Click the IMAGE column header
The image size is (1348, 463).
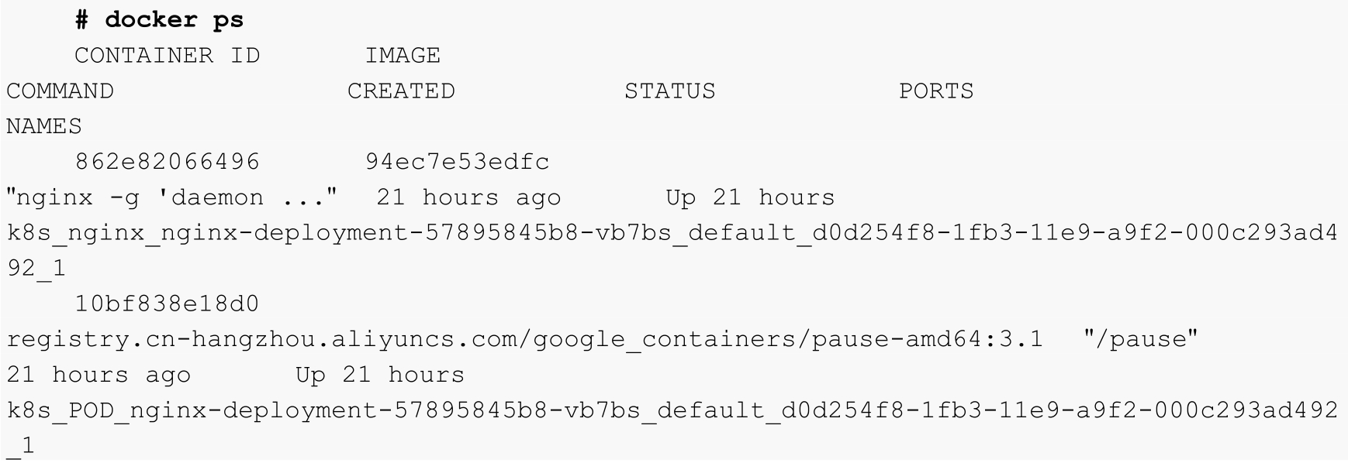[403, 56]
